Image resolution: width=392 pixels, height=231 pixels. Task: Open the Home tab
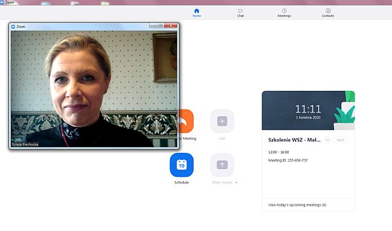click(197, 13)
